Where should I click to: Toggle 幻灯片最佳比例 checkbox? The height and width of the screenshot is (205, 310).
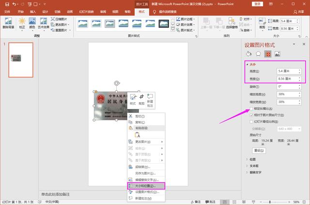(251, 122)
